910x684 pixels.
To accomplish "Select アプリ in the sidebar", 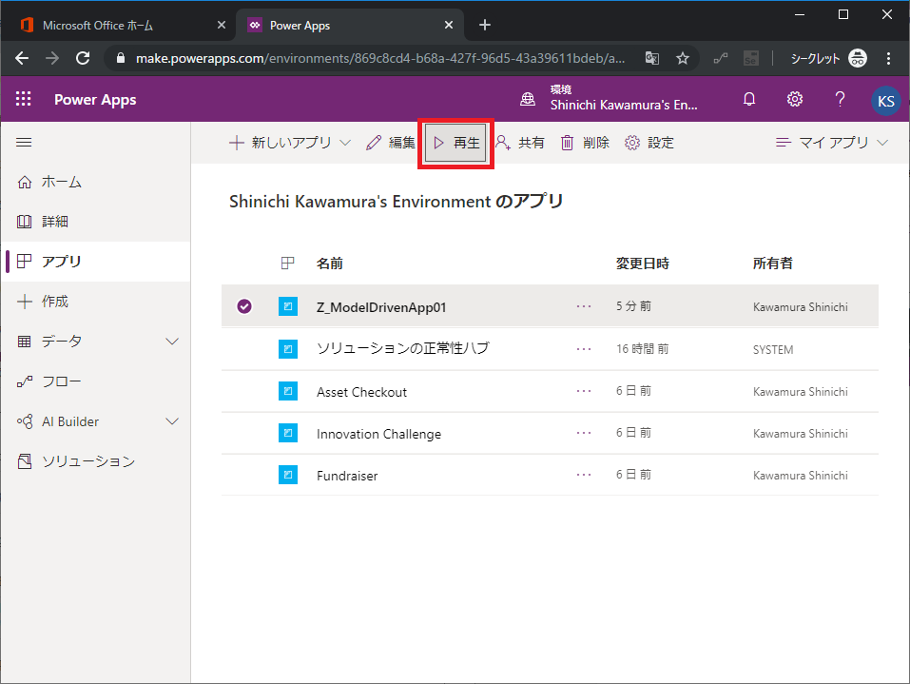I will click(96, 262).
